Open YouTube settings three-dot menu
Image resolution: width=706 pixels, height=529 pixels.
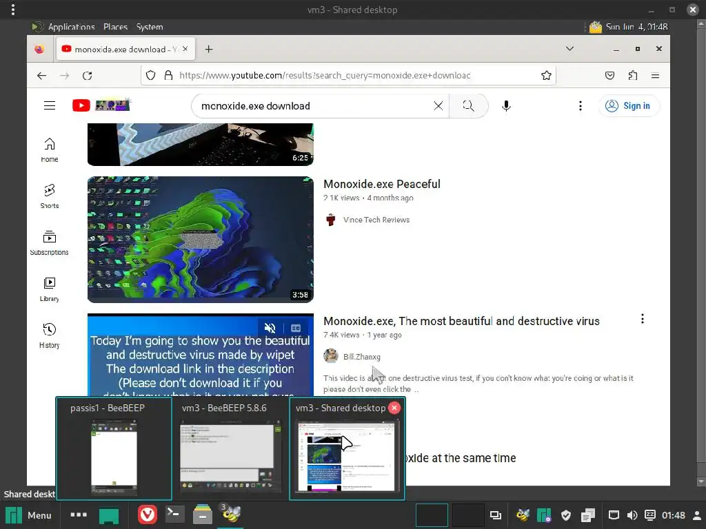click(580, 105)
